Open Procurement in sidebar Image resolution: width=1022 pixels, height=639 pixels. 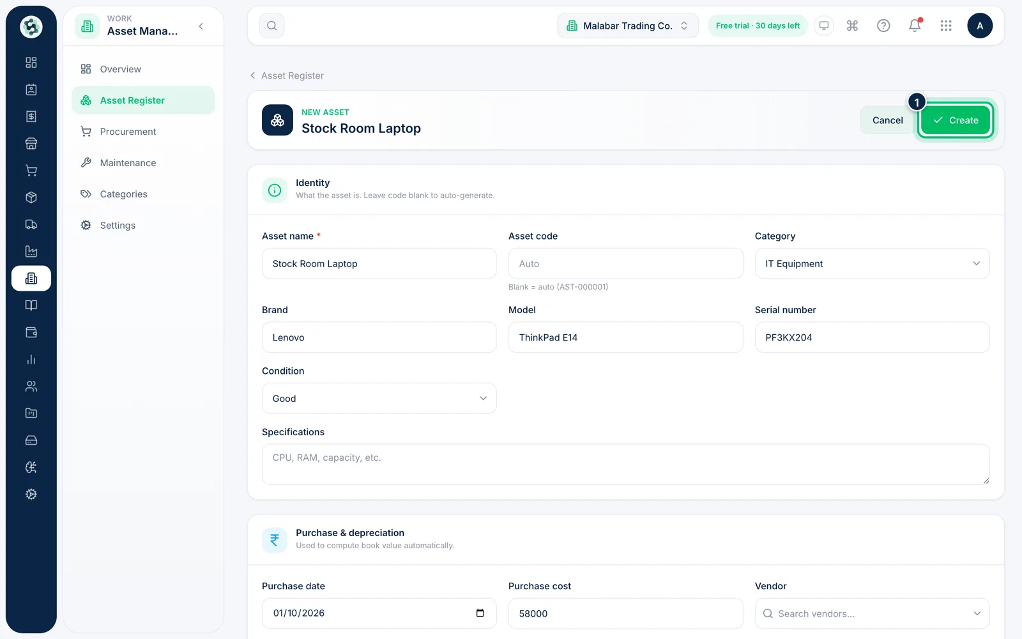[x=143, y=132]
